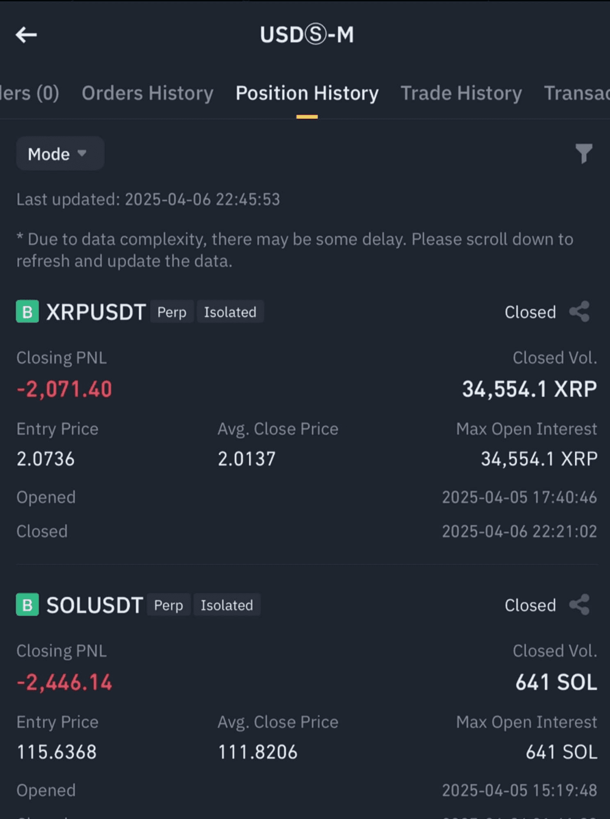This screenshot has width=610, height=819.
Task: Share the XRPUSDT closed position
Action: tap(580, 312)
